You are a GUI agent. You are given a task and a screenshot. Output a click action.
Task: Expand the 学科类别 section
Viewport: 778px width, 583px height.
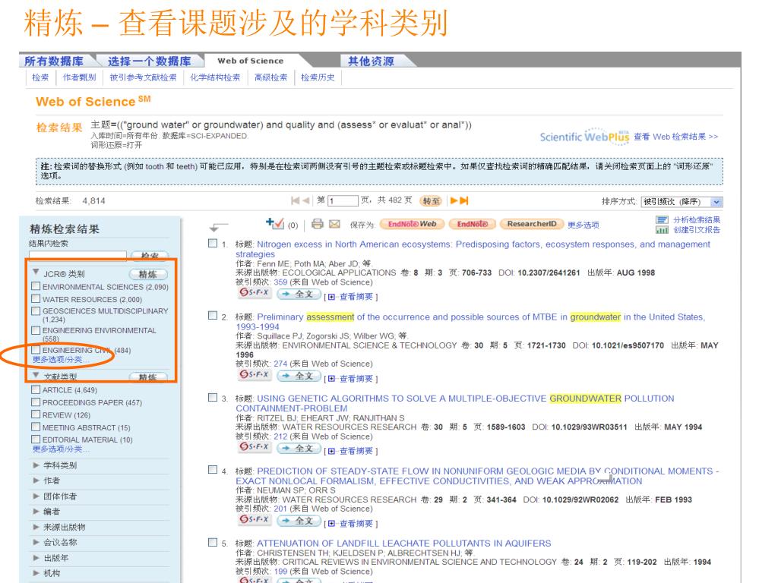coord(36,465)
